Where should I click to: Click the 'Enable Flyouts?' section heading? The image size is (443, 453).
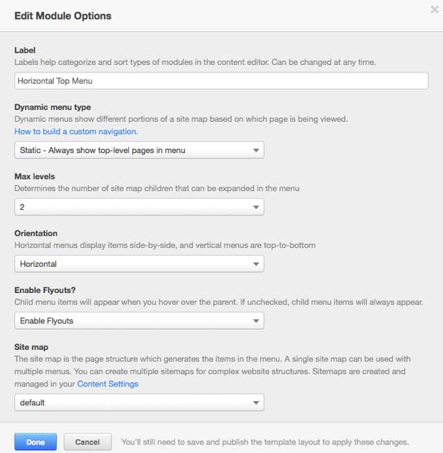pyautogui.click(x=44, y=290)
